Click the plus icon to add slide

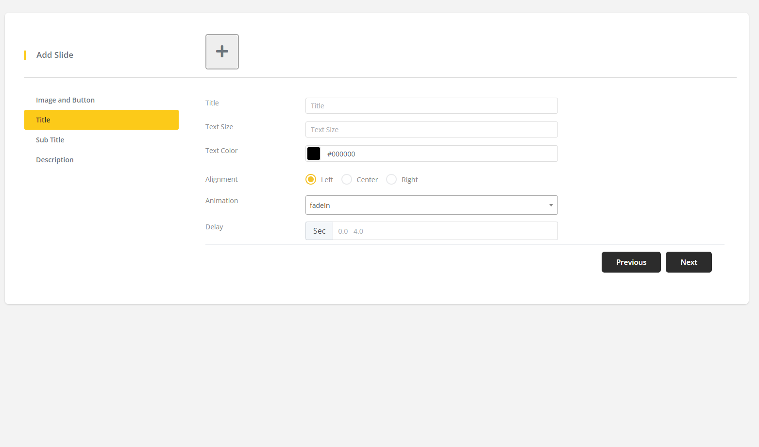coord(222,52)
